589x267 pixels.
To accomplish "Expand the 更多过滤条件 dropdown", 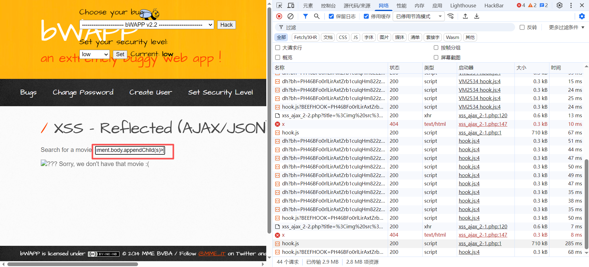I will (x=567, y=27).
